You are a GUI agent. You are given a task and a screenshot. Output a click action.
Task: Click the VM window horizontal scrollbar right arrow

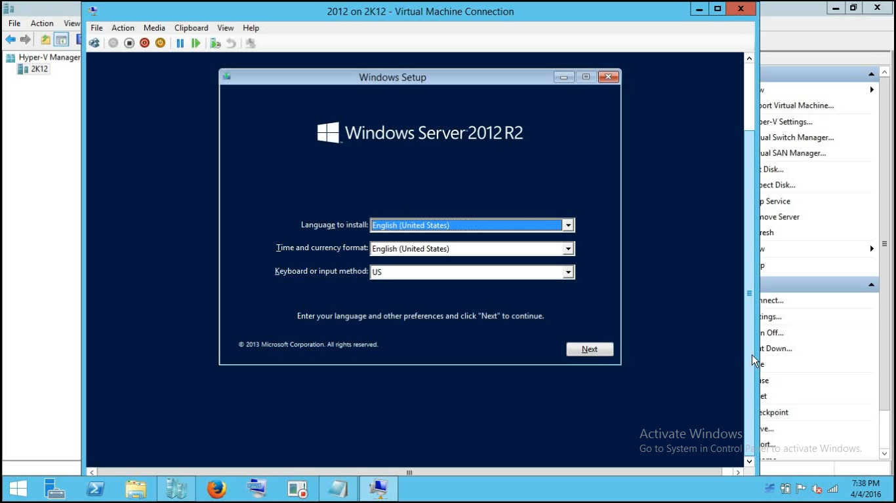coord(738,472)
